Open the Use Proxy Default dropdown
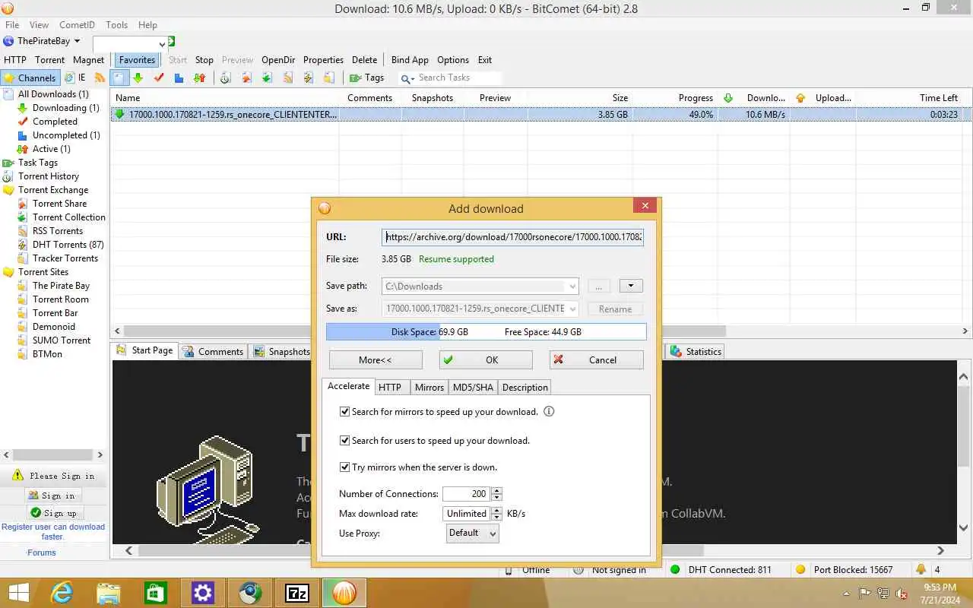The height and width of the screenshot is (608, 973). (x=473, y=534)
